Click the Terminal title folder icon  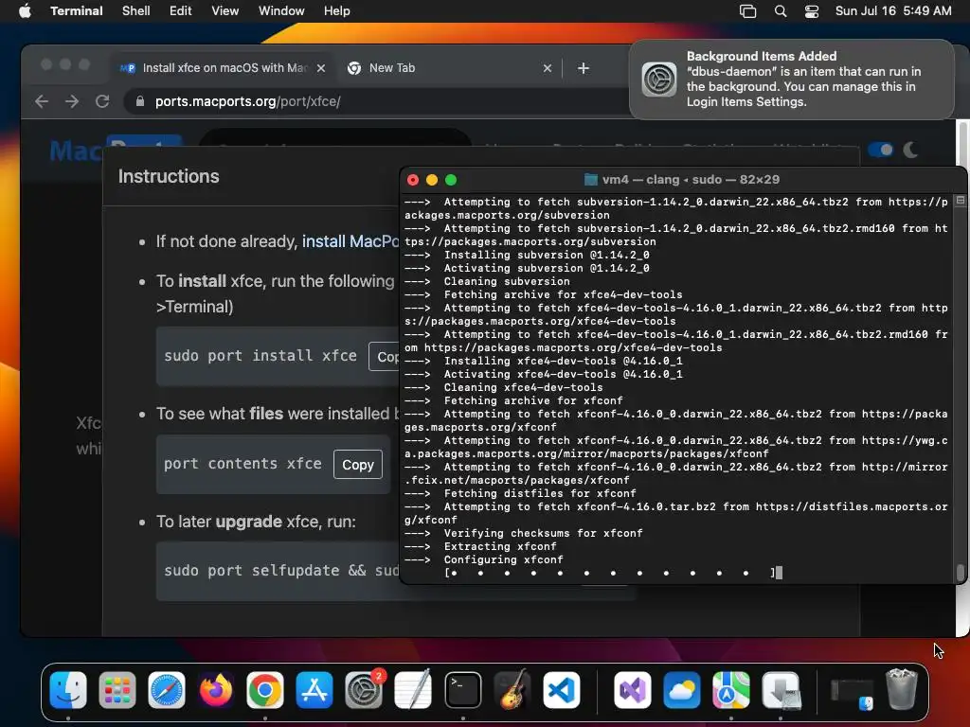click(591, 179)
